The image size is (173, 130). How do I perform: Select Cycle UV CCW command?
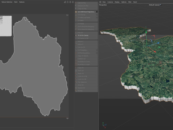point(86,77)
